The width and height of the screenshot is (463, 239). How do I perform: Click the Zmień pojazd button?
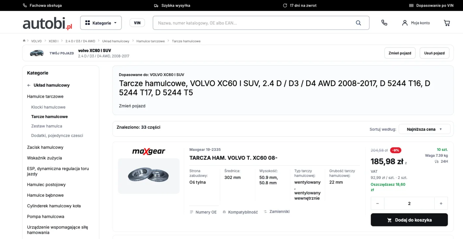tap(400, 53)
